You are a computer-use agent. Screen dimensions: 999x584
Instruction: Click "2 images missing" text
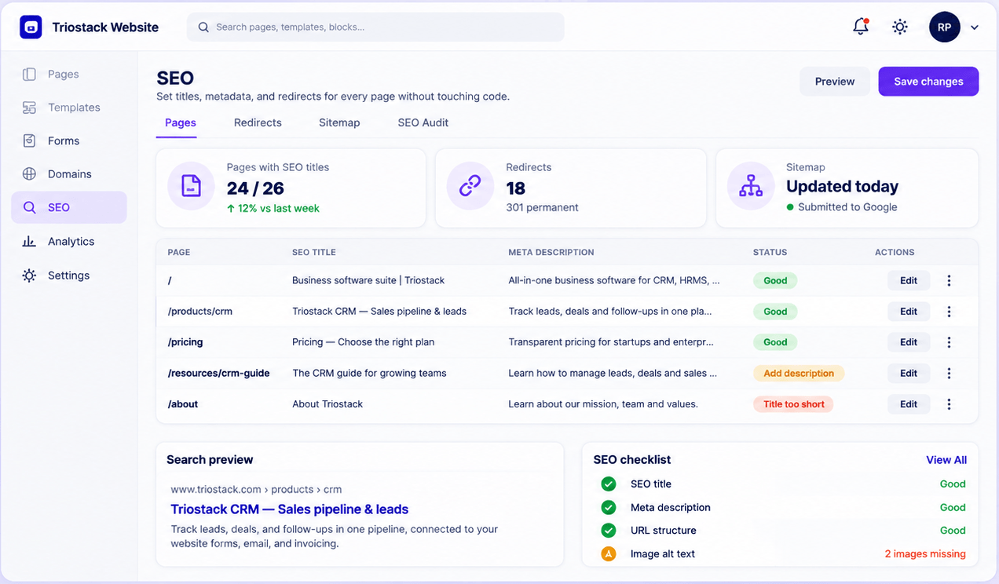point(925,554)
